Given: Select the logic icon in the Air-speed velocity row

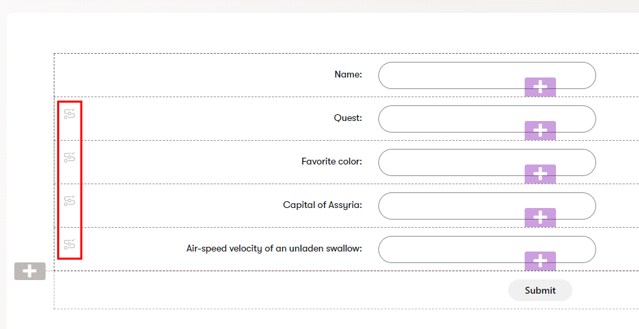Looking at the screenshot, I should (69, 245).
